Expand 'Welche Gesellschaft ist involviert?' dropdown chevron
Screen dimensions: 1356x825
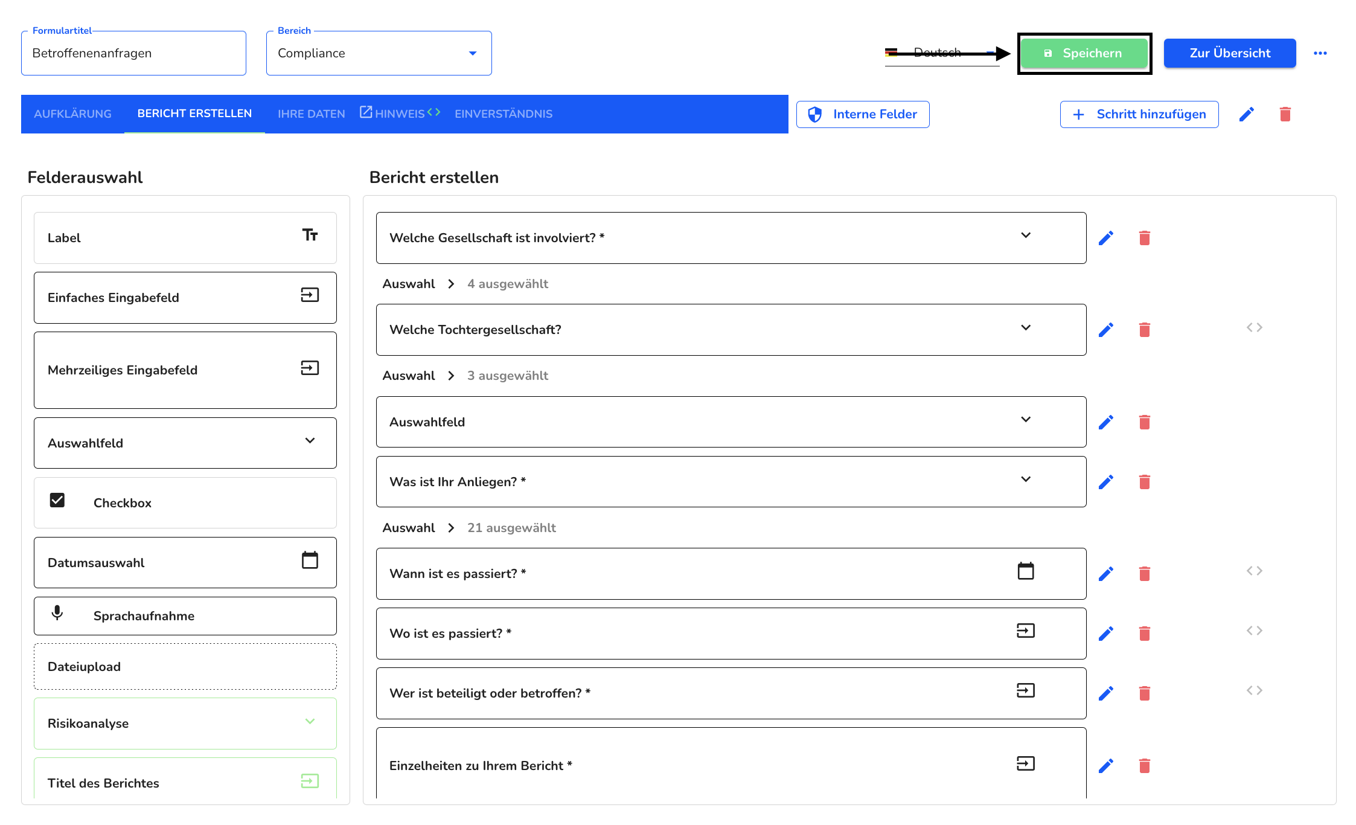[x=1025, y=236]
